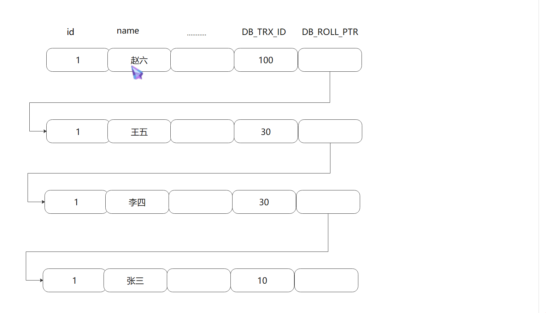The height and width of the screenshot is (313, 546).
Task: Click the arrowhead pointing into the 李四 row
Action: (x=43, y=202)
